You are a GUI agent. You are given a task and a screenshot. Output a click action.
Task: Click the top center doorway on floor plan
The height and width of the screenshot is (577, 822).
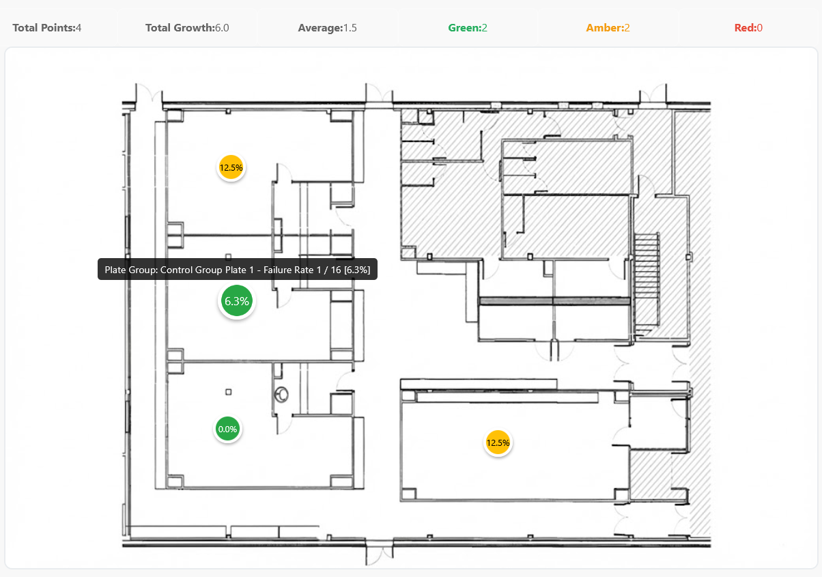[x=380, y=94]
